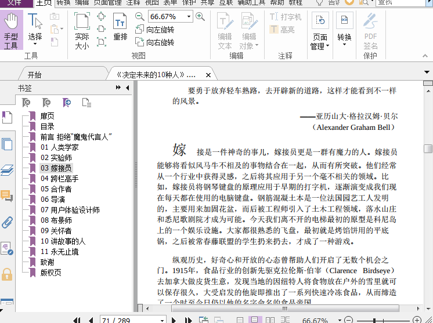Image resolution: width=433 pixels, height=323 pixels.
Task: Toggle facing two-page view in status bar
Action: [270, 320]
